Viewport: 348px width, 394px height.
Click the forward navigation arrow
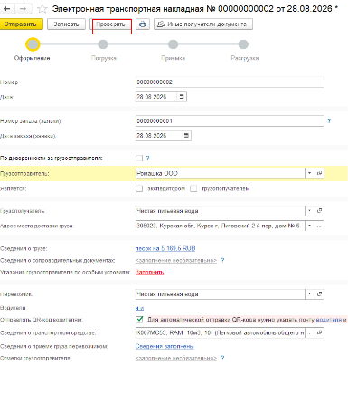point(24,9)
